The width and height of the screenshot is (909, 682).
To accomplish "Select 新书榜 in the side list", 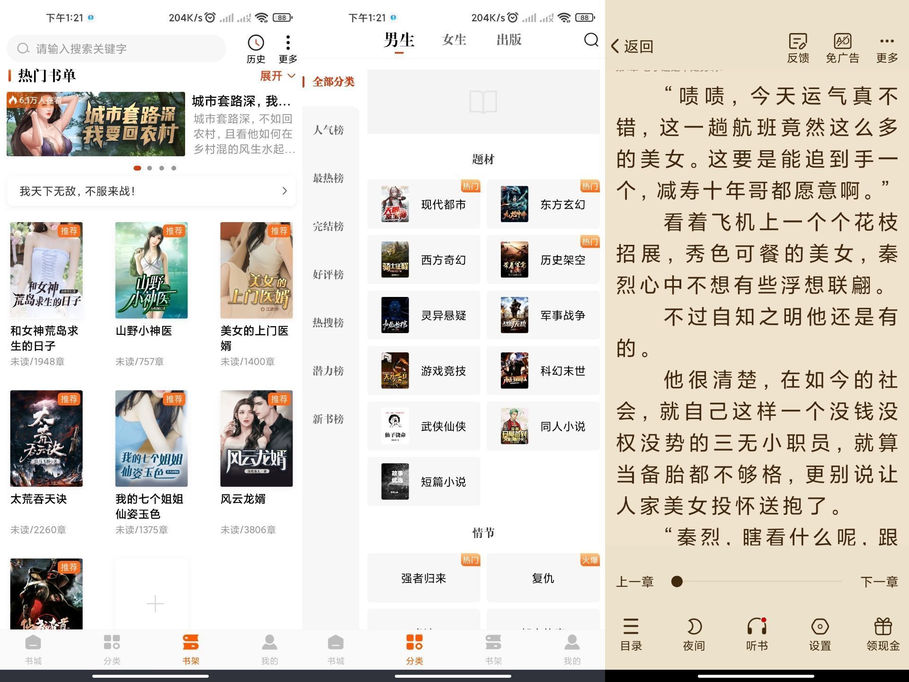I will (328, 419).
